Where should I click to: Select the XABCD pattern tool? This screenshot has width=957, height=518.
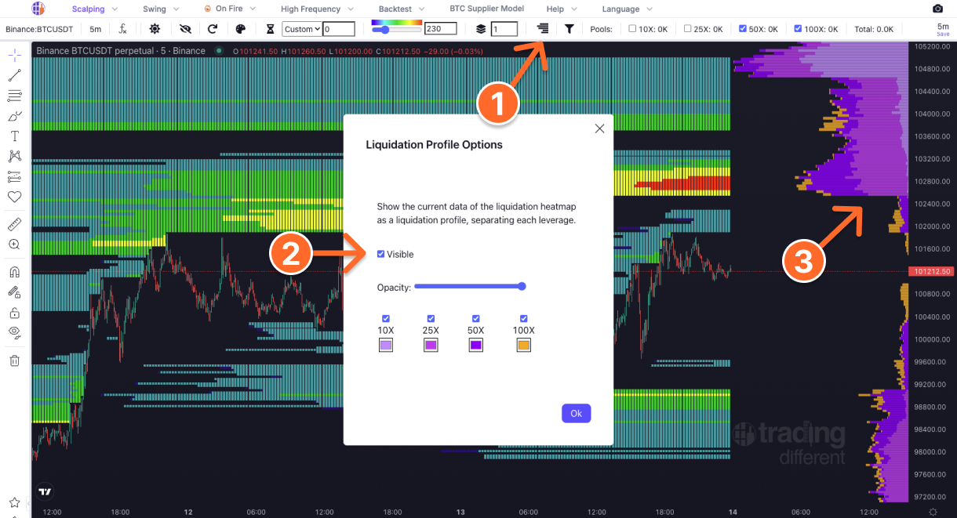tap(14, 156)
